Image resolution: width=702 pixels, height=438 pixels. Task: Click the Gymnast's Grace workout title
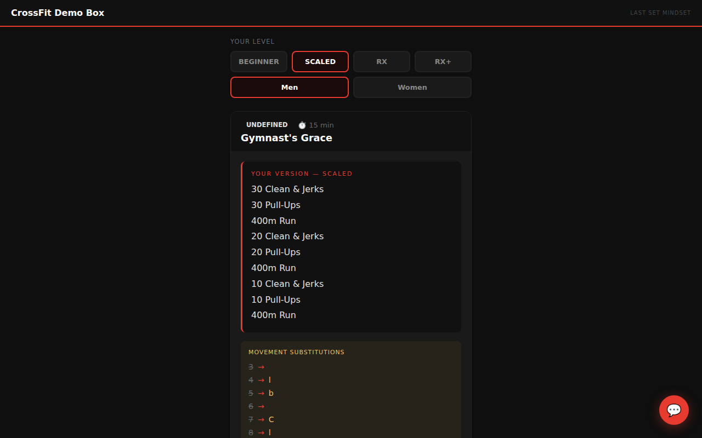(286, 138)
